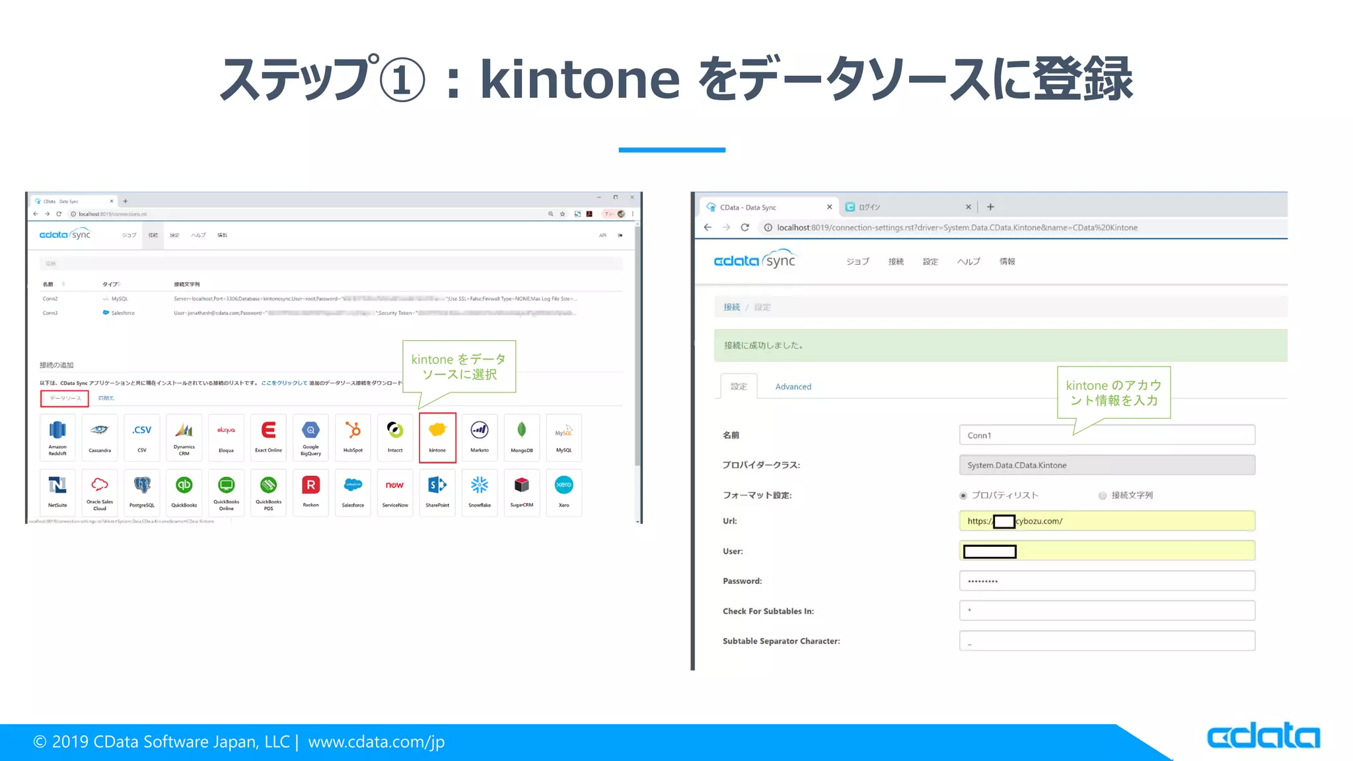Screen dimensions: 1353x761
Task: Pick the Reckon data source
Action: click(x=311, y=493)
